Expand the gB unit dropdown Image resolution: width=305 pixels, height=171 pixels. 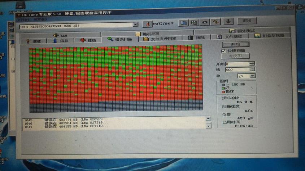click(252, 76)
